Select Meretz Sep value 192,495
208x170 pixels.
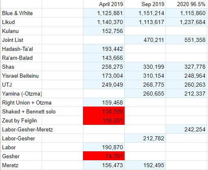point(145,165)
